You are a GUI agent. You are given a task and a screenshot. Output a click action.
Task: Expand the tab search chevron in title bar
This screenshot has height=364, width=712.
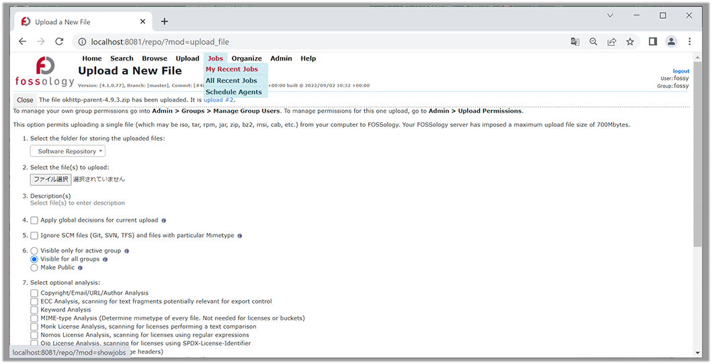point(610,15)
